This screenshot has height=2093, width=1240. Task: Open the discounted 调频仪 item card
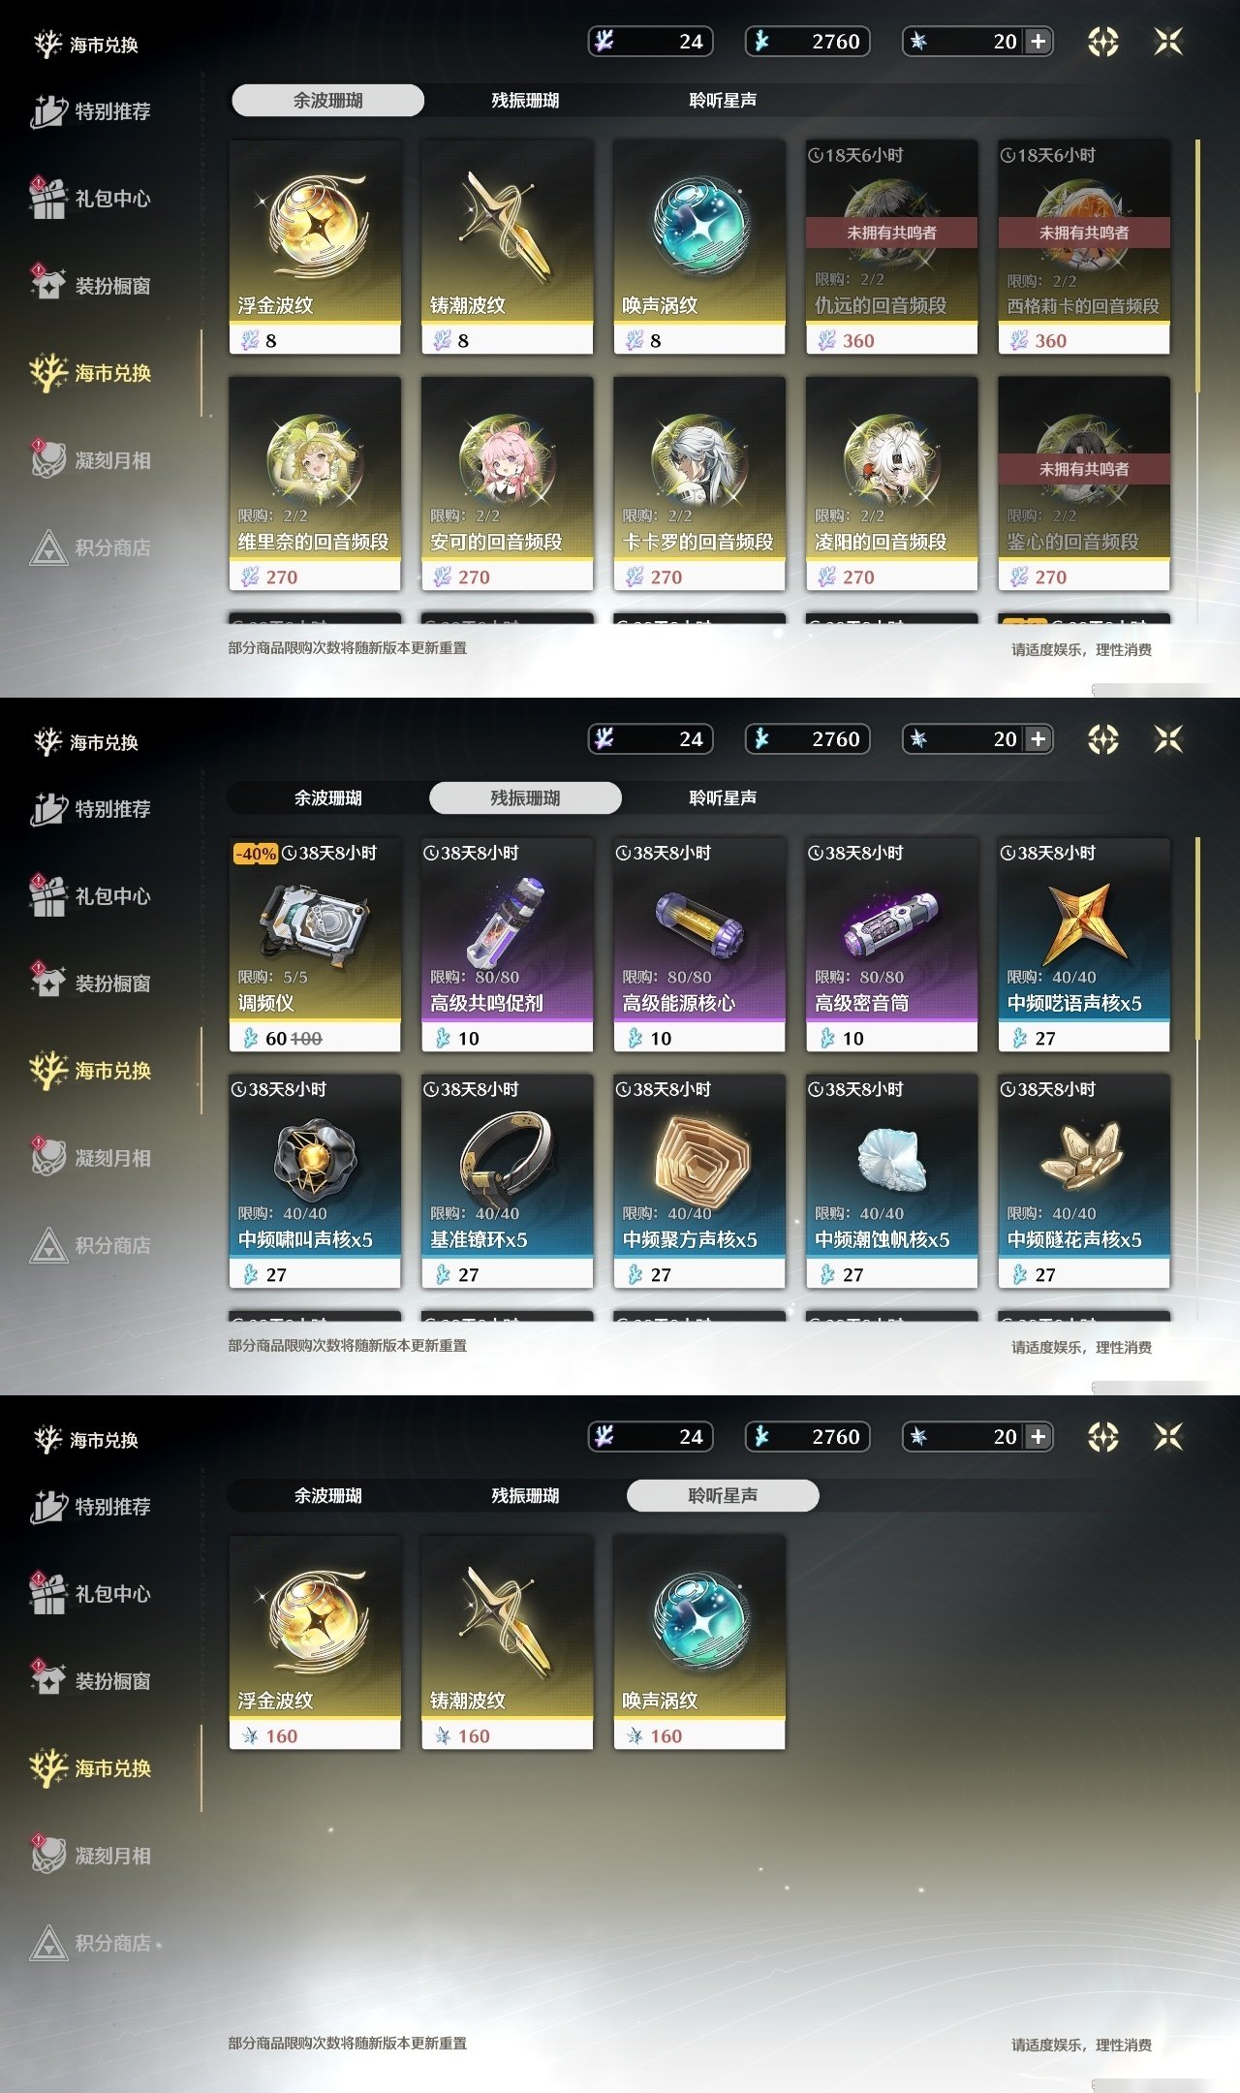[x=315, y=945]
